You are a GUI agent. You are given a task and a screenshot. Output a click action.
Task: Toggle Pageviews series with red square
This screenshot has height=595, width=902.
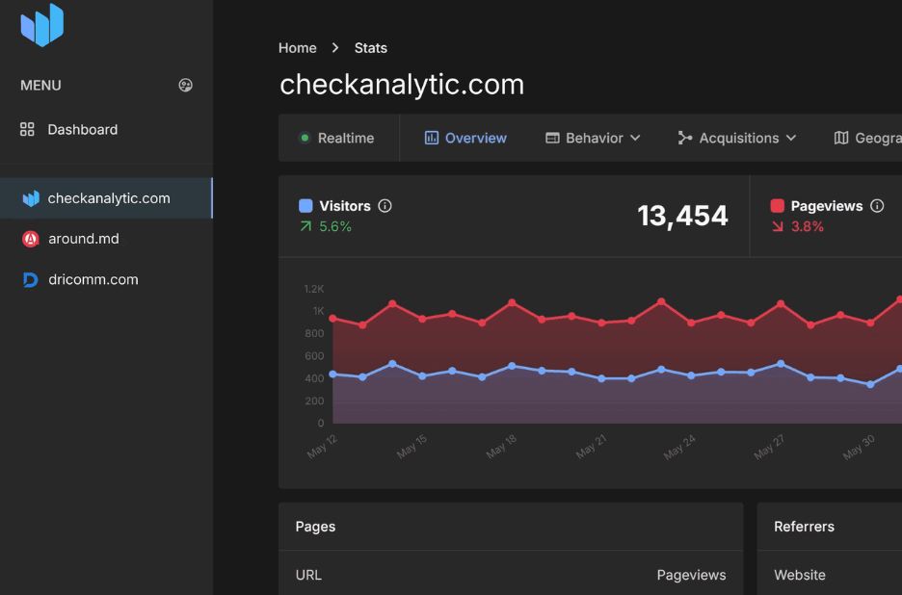[777, 206]
